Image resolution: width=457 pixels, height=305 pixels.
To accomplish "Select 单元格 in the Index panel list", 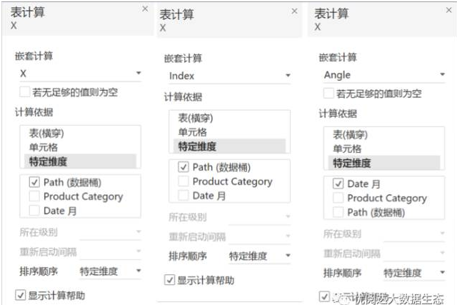I will point(229,132).
